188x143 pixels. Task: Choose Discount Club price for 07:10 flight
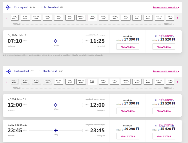tap(163, 47)
